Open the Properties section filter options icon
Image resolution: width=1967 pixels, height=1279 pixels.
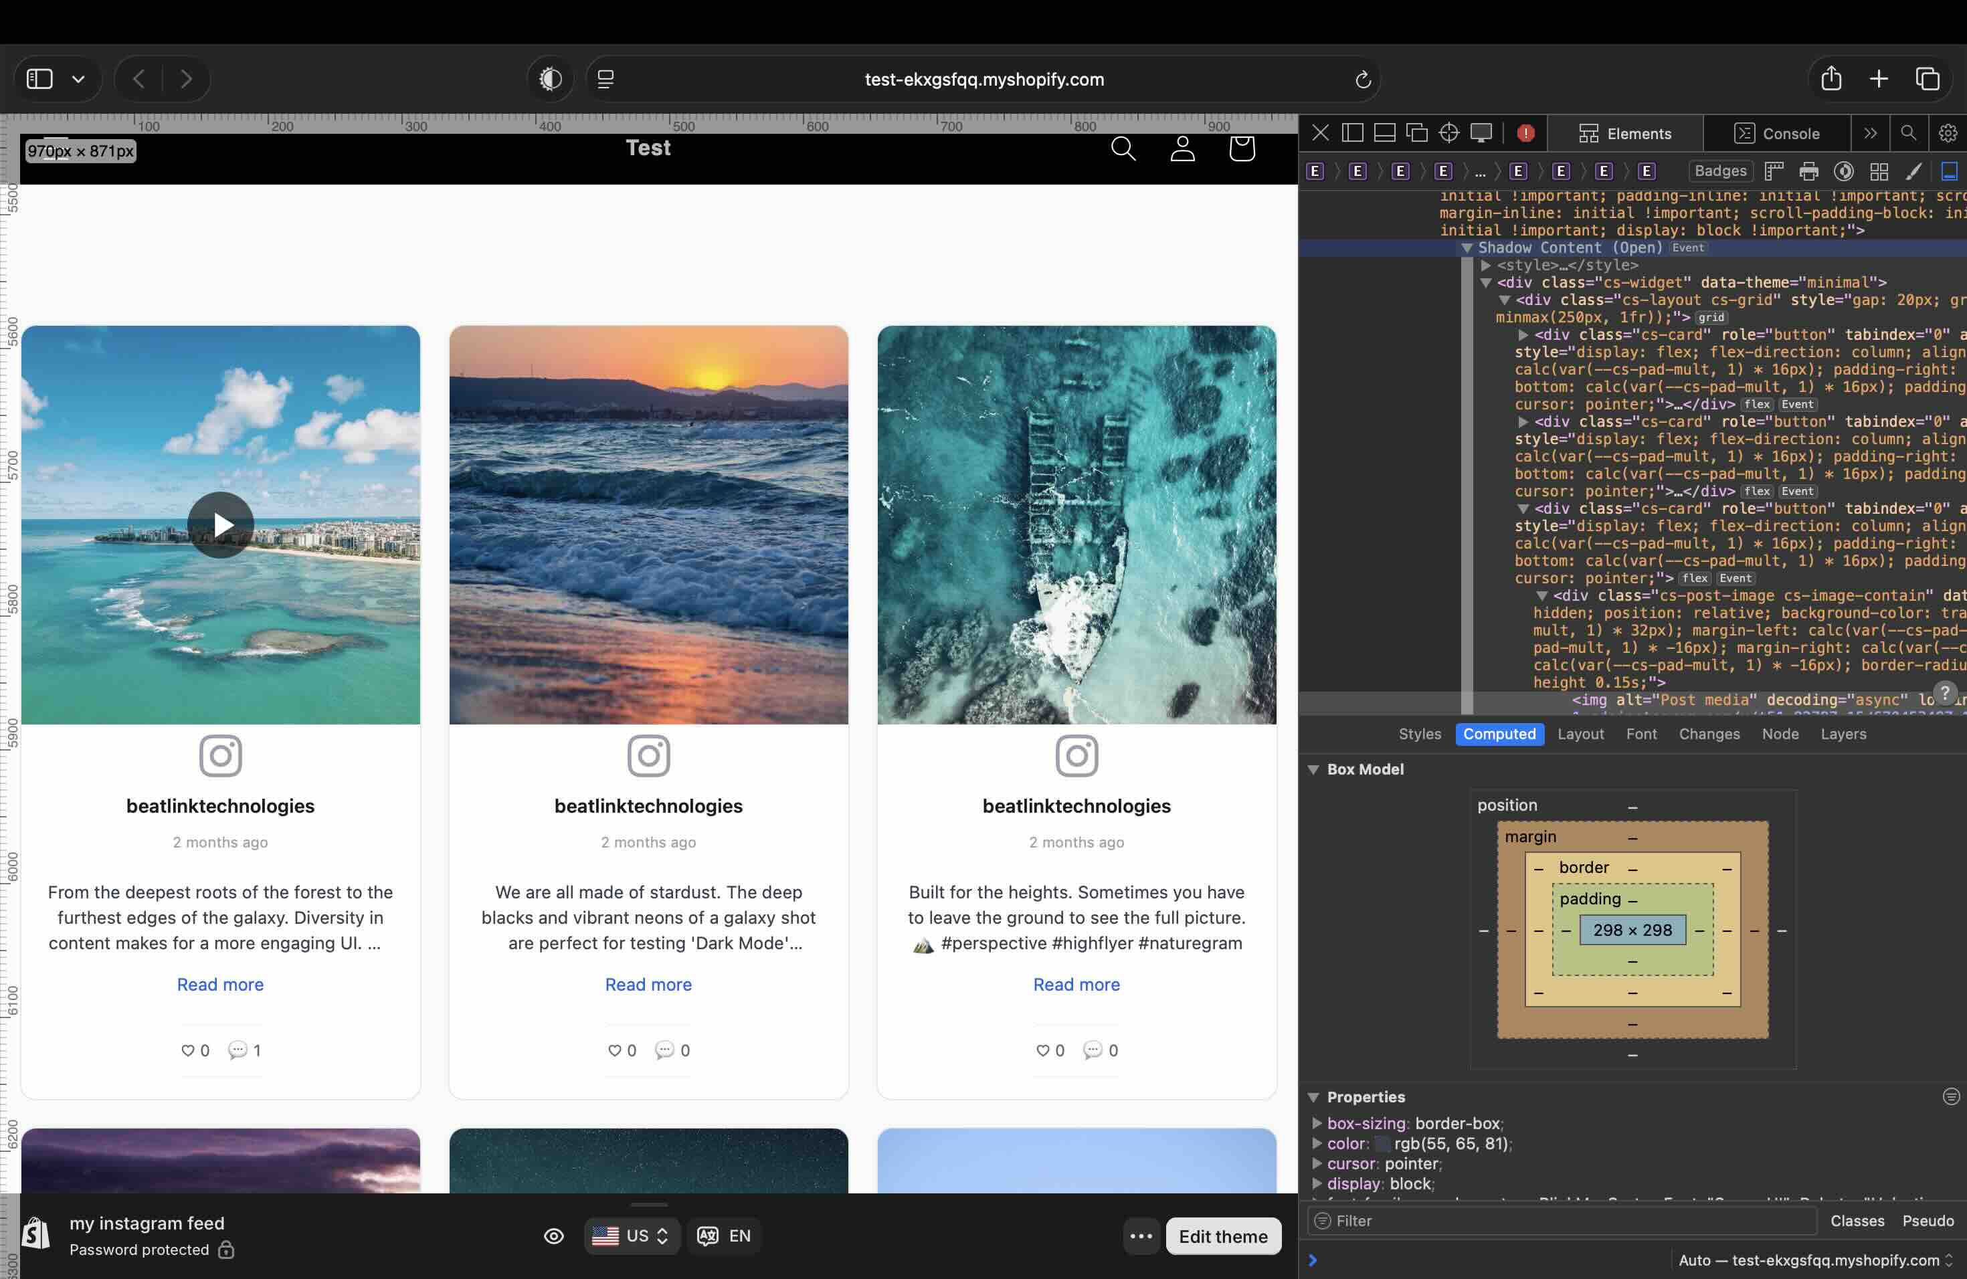tap(1950, 1096)
